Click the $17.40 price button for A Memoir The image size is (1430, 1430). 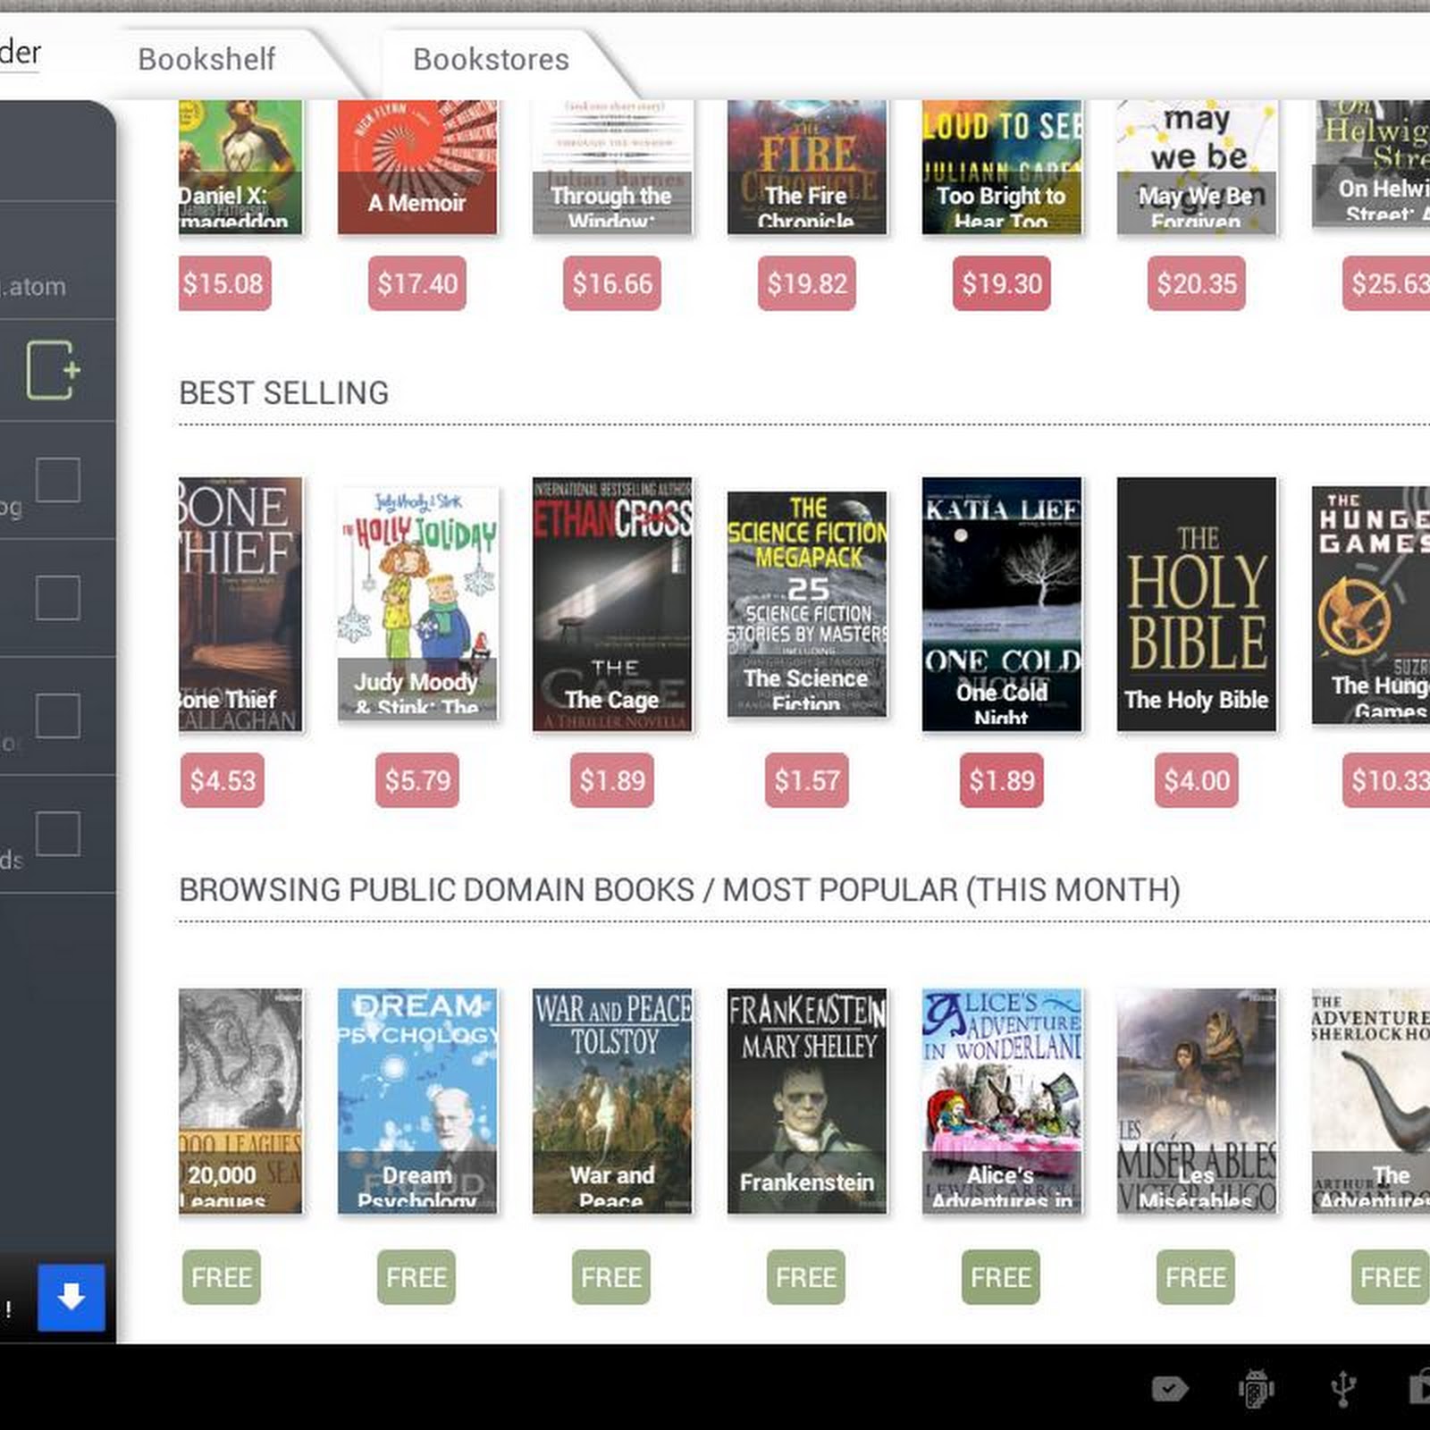pyautogui.click(x=417, y=283)
